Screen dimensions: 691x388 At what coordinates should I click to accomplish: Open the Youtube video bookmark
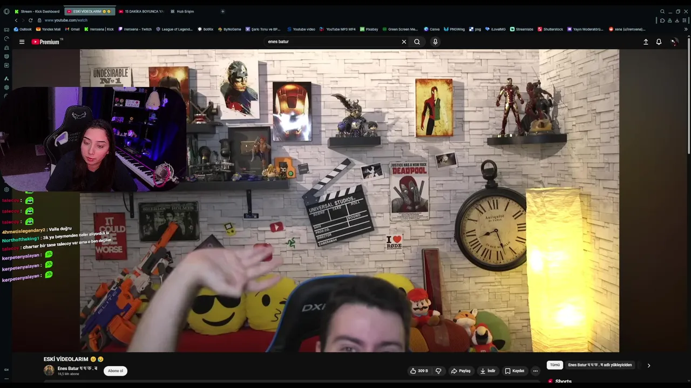(301, 29)
